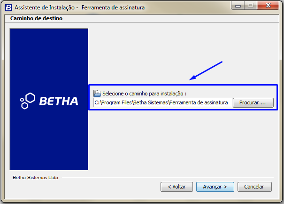Proceed by clicking Avançar >
This screenshot has height=204, width=284.
pyautogui.click(x=215, y=187)
